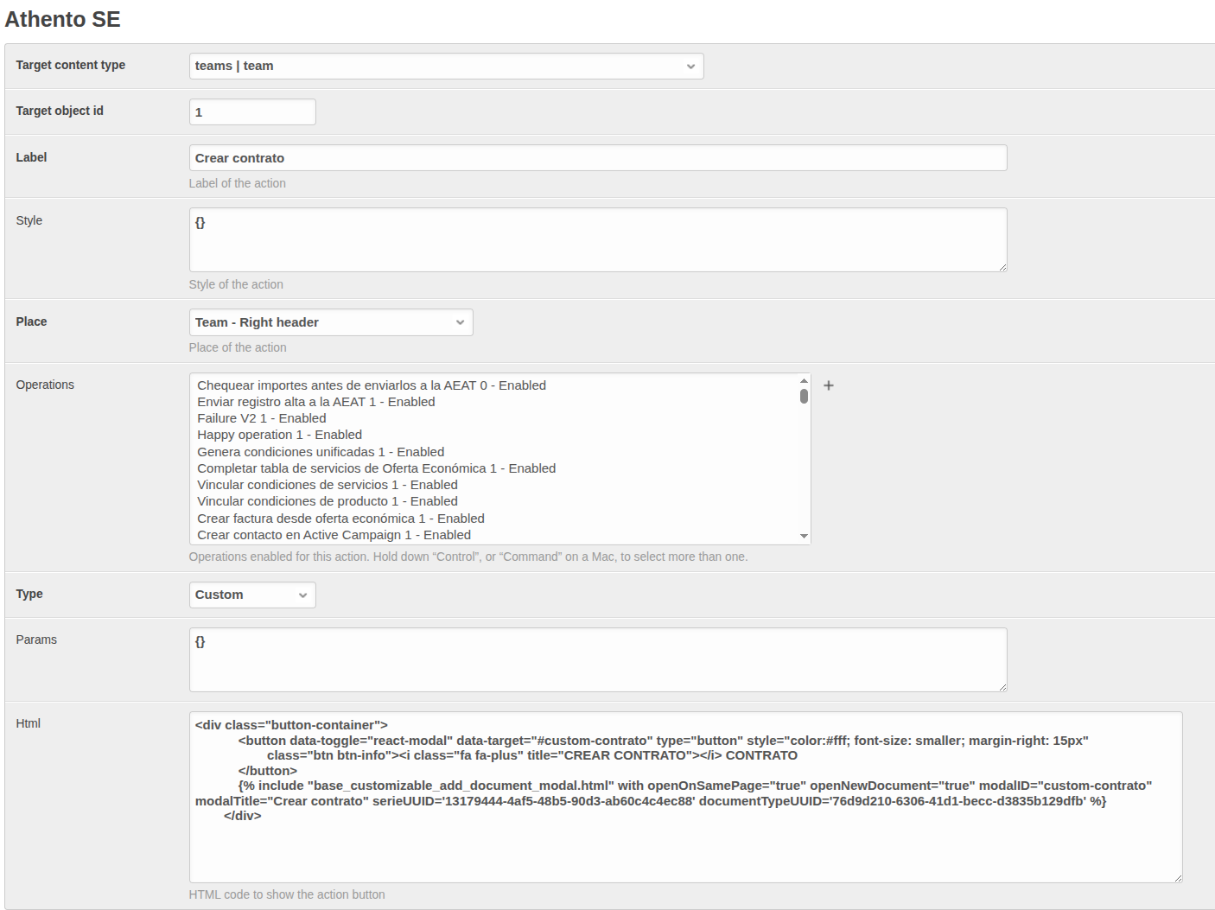Select Genera condiciones unificadas 1 operation
This screenshot has height=910, width=1215.
(321, 452)
